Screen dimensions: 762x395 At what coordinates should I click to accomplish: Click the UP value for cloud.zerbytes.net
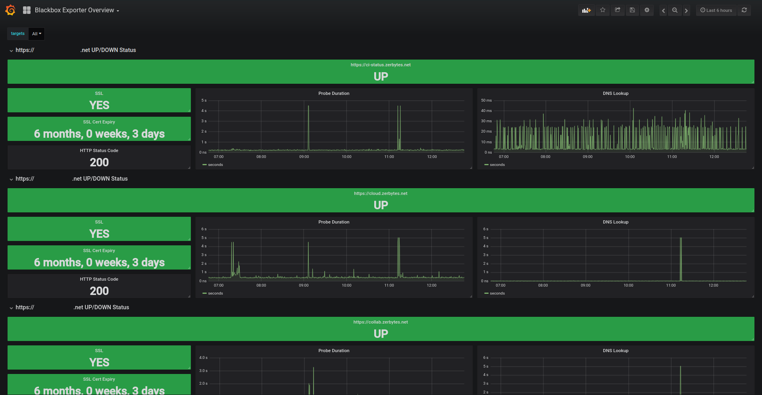pyautogui.click(x=381, y=205)
